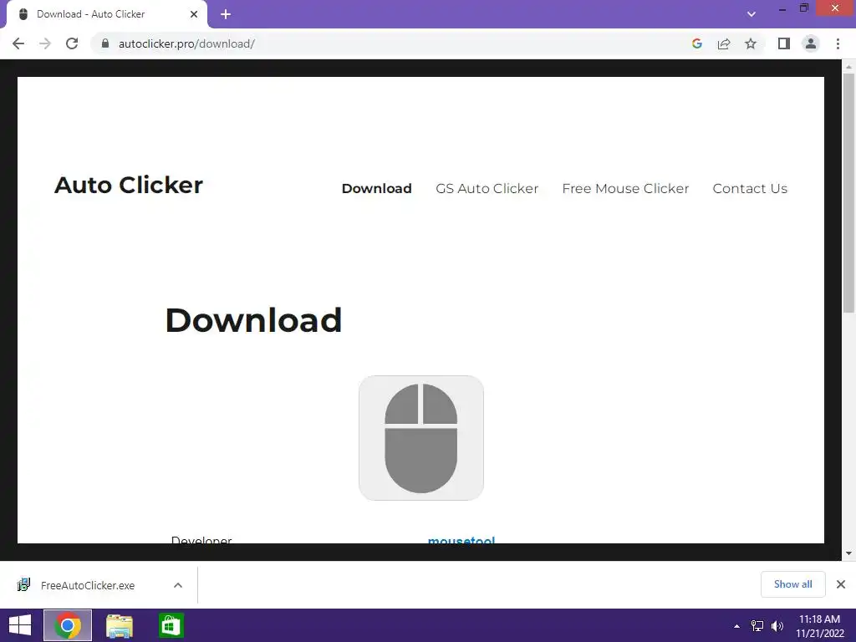Screen dimensions: 856x642
Task: Close the downloads bar
Action: 841,584
